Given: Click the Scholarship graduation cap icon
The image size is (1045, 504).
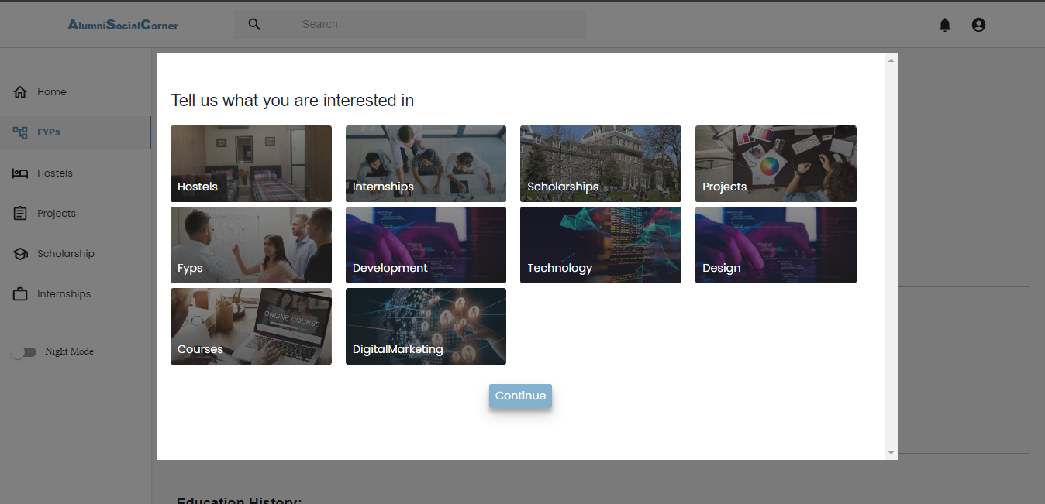Looking at the screenshot, I should pyautogui.click(x=20, y=254).
